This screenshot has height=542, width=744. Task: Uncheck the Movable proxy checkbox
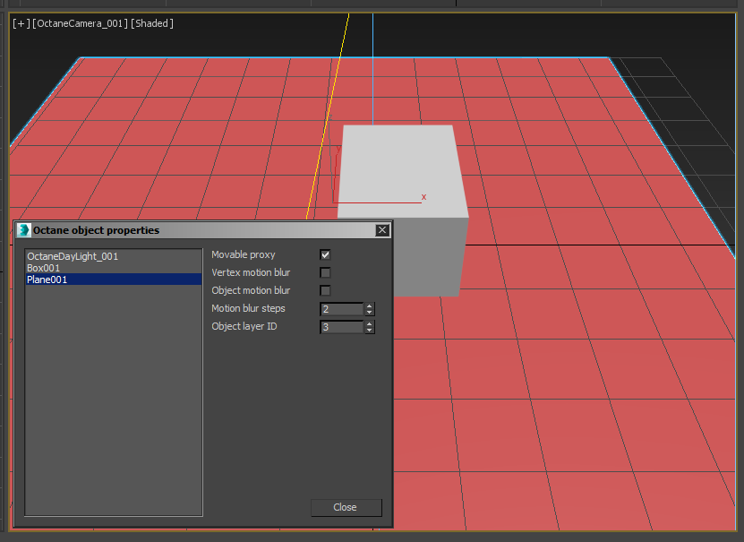pyautogui.click(x=325, y=254)
